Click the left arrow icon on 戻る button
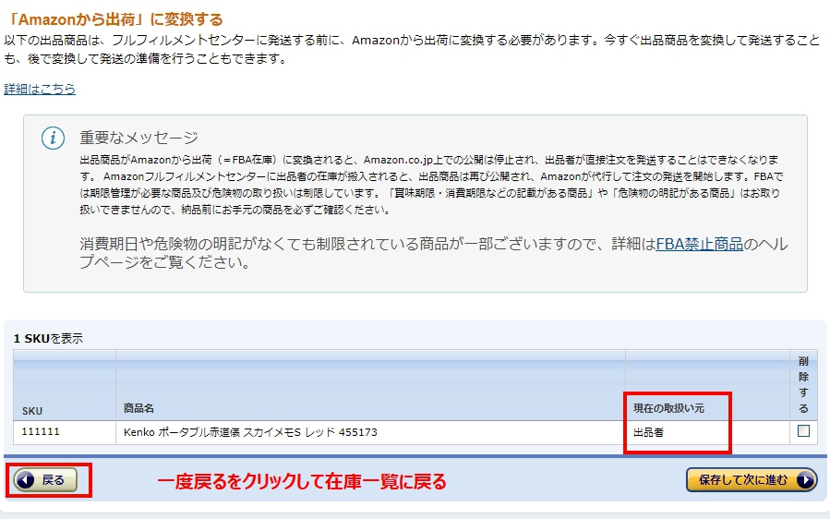 point(26,480)
